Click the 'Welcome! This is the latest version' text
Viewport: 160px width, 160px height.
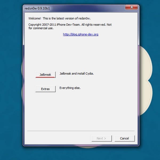click(x=59, y=18)
